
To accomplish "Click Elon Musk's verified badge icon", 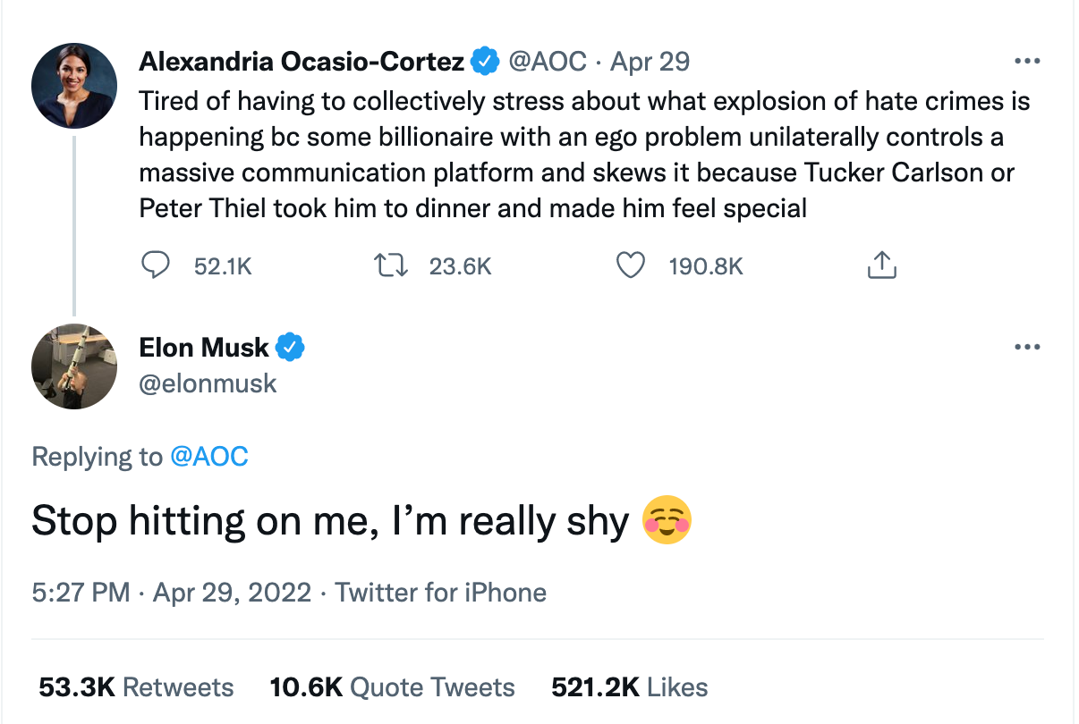I will click(x=290, y=347).
